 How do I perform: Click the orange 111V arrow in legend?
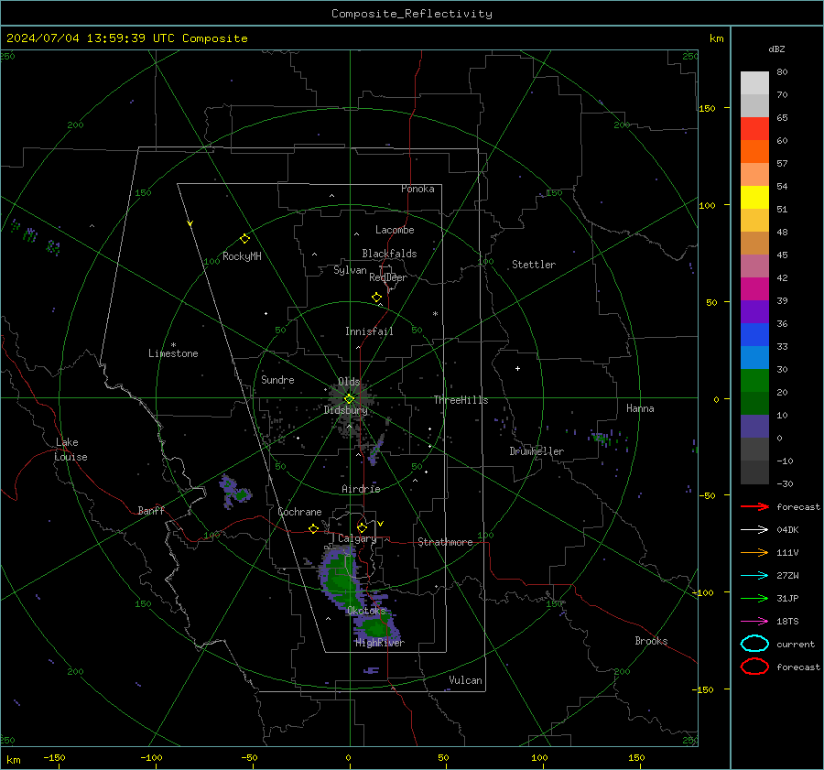coord(754,552)
